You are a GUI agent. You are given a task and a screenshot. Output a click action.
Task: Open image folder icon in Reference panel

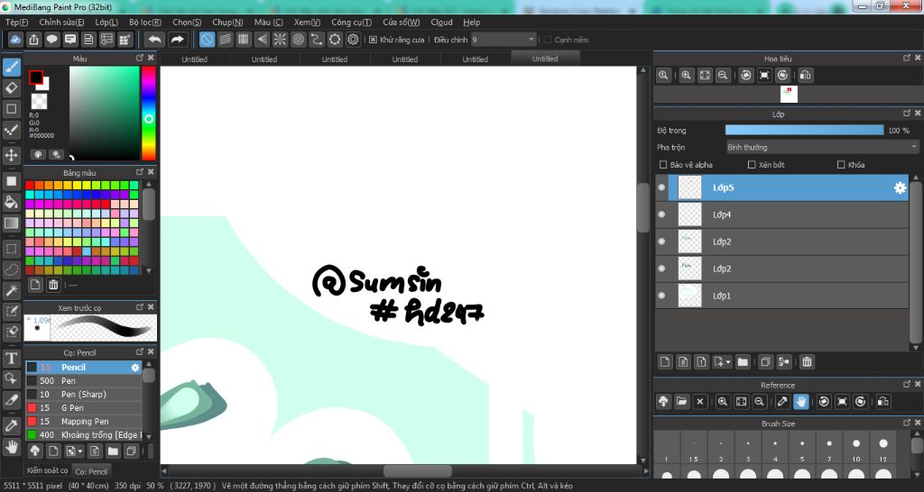pos(682,401)
